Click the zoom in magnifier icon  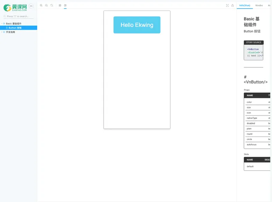[41, 6]
